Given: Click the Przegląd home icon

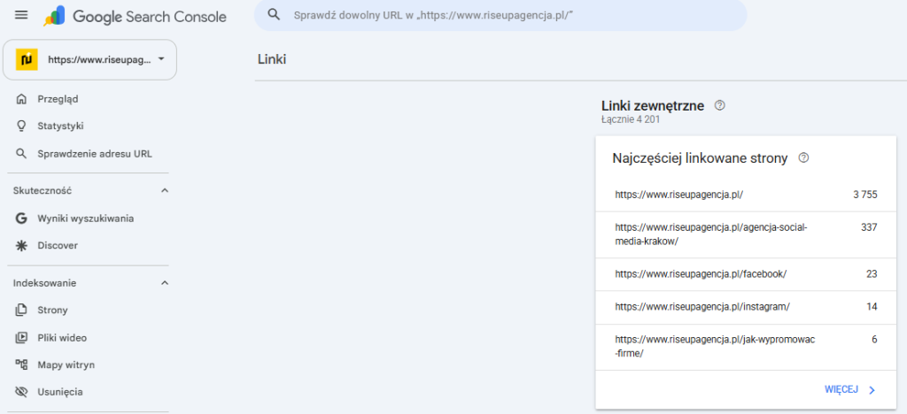Looking at the screenshot, I should coord(21,99).
